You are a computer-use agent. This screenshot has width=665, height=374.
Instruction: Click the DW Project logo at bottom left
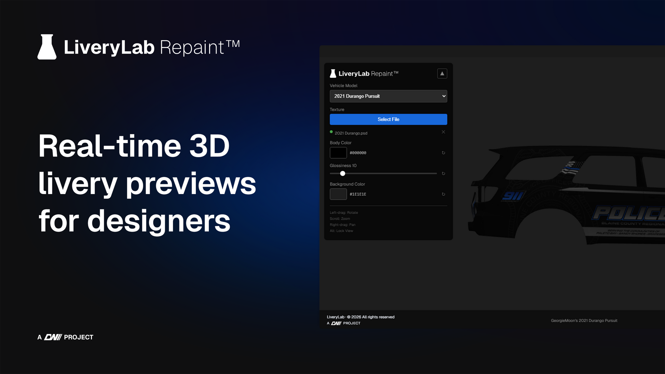pyautogui.click(x=53, y=337)
